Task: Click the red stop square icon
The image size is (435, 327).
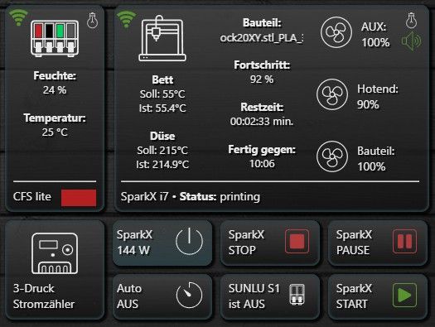Action: coord(297,241)
